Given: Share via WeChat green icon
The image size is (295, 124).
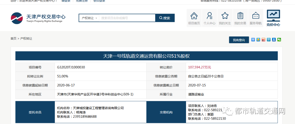Looking at the screenshot, I should (279, 40).
